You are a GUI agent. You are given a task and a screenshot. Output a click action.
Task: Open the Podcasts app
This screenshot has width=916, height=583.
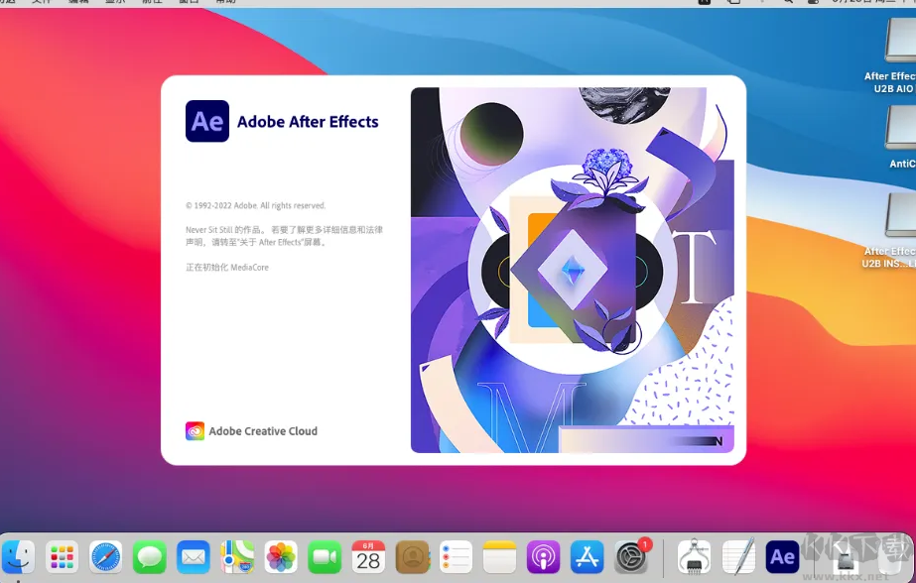pyautogui.click(x=543, y=556)
